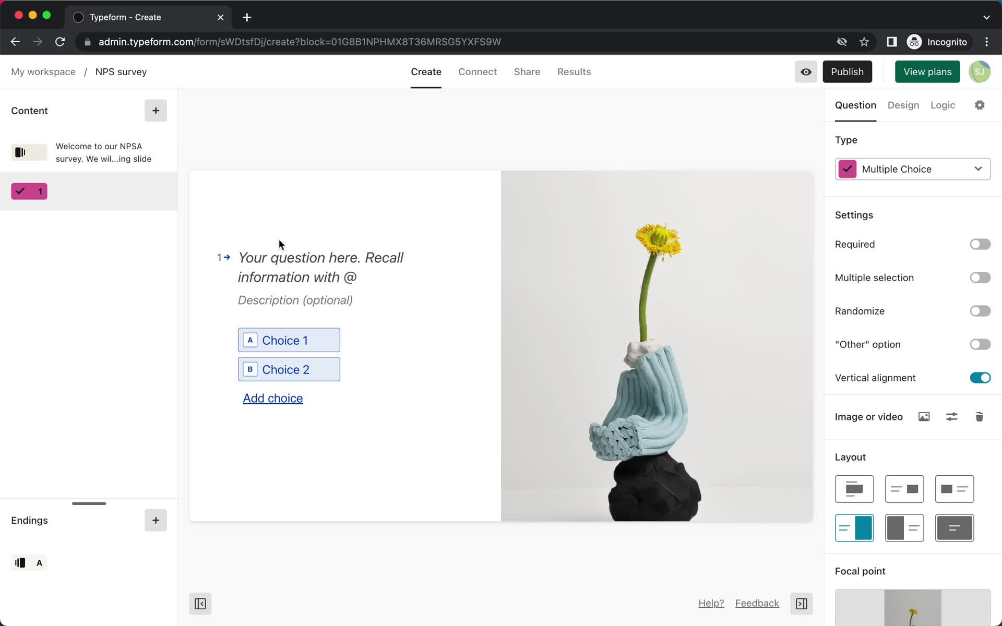Switch to the Logic tab
This screenshot has height=626, width=1002.
(x=943, y=104)
